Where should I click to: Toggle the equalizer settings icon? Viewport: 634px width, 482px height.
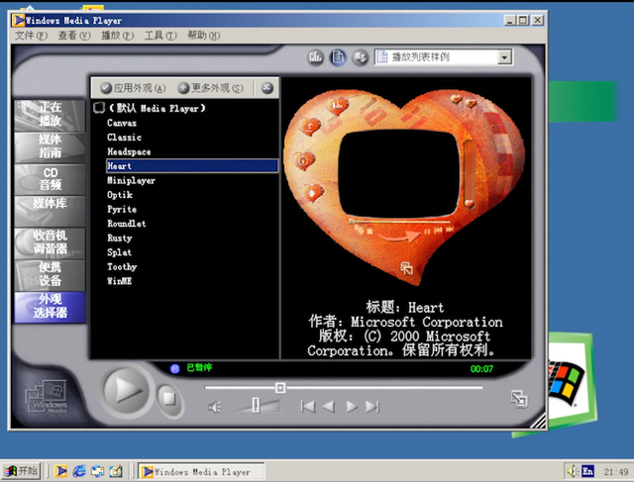pos(315,57)
